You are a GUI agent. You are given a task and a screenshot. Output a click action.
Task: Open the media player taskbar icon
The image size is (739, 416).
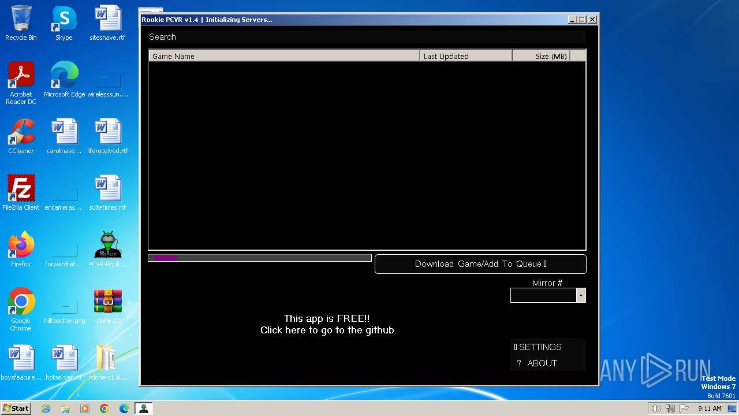click(x=85, y=408)
